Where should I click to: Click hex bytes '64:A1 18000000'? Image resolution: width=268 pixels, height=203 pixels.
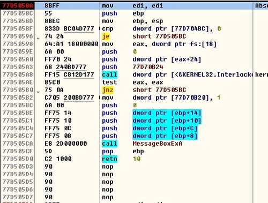[71, 44]
